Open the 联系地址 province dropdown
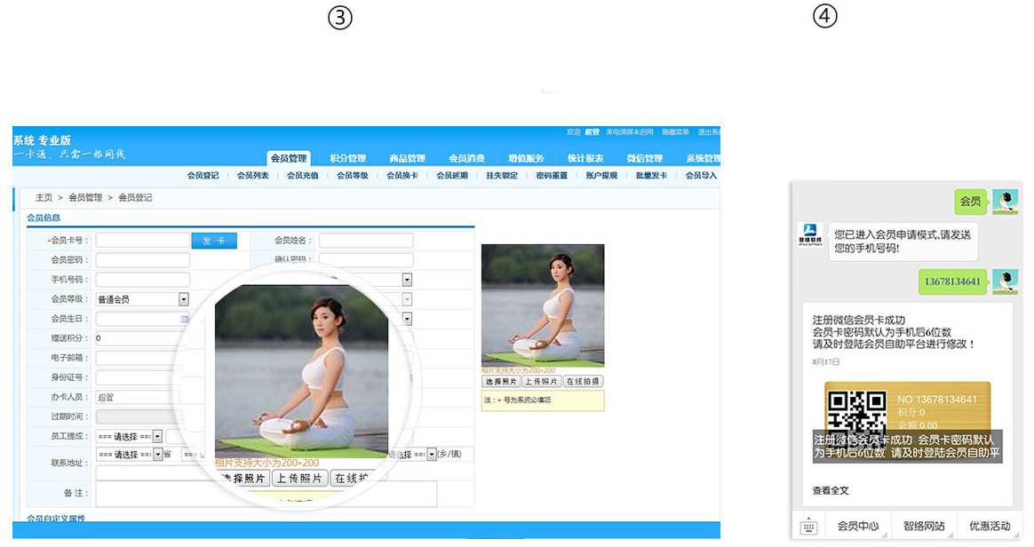This screenshot has width=1034, height=547. tap(157, 455)
